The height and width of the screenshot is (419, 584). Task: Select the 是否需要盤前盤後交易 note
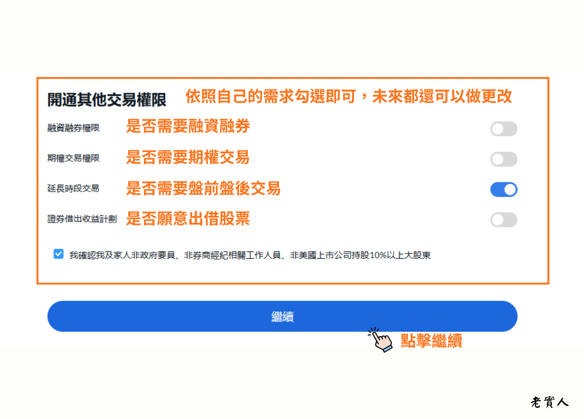point(202,189)
